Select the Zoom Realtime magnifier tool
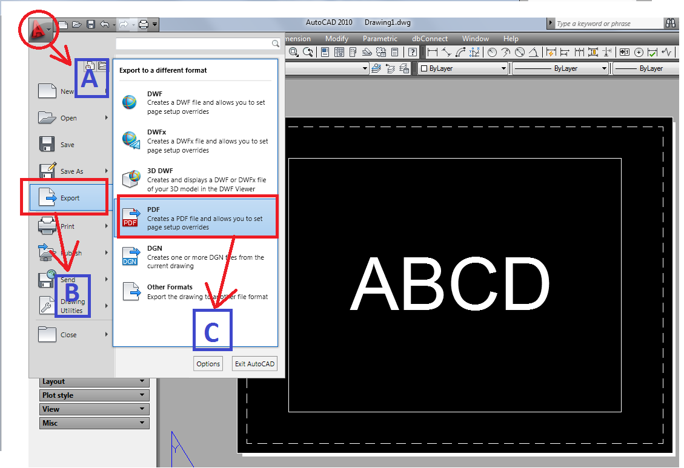Viewport: 684px width, 468px height. click(x=293, y=52)
